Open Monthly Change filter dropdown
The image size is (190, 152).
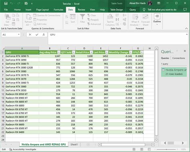click(x=131, y=52)
